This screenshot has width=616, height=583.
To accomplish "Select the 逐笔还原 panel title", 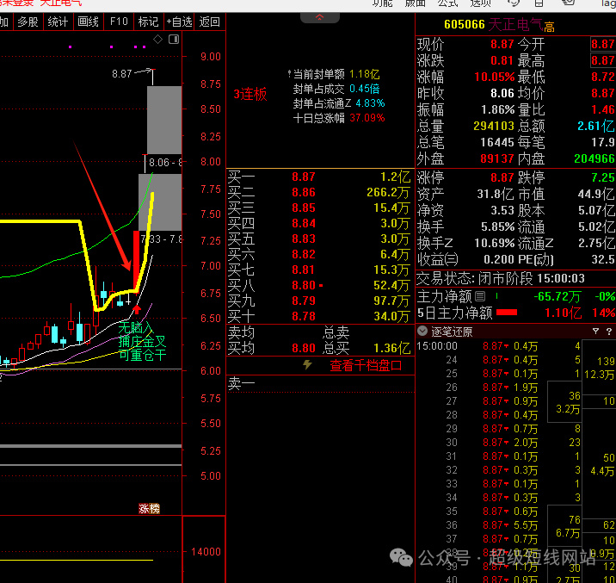I will (x=452, y=332).
